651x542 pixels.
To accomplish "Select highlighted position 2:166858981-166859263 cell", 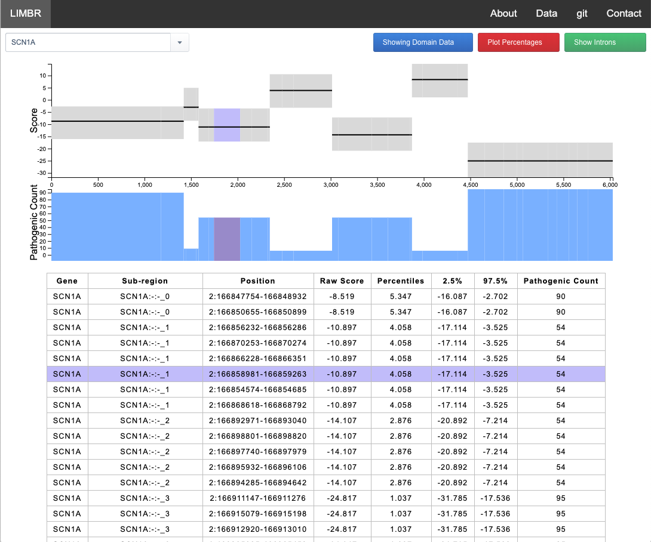I will [x=258, y=374].
